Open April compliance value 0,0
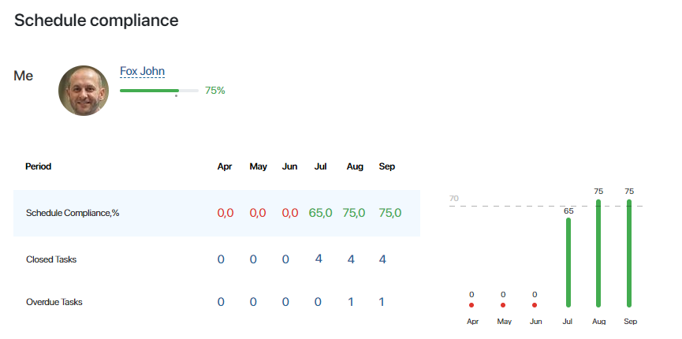The width and height of the screenshot is (682, 339). (225, 213)
